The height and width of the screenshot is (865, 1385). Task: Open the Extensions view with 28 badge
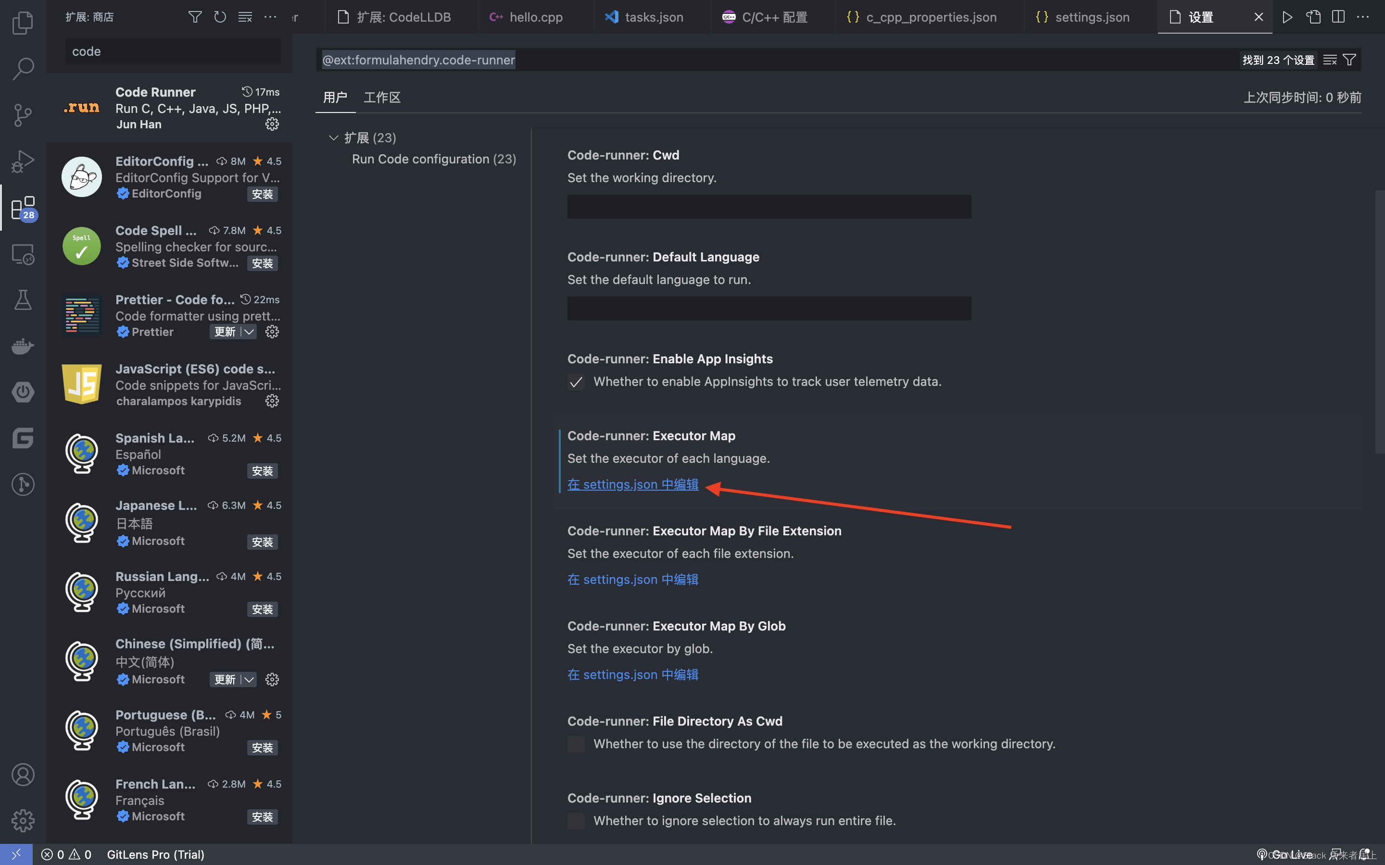tap(23, 208)
